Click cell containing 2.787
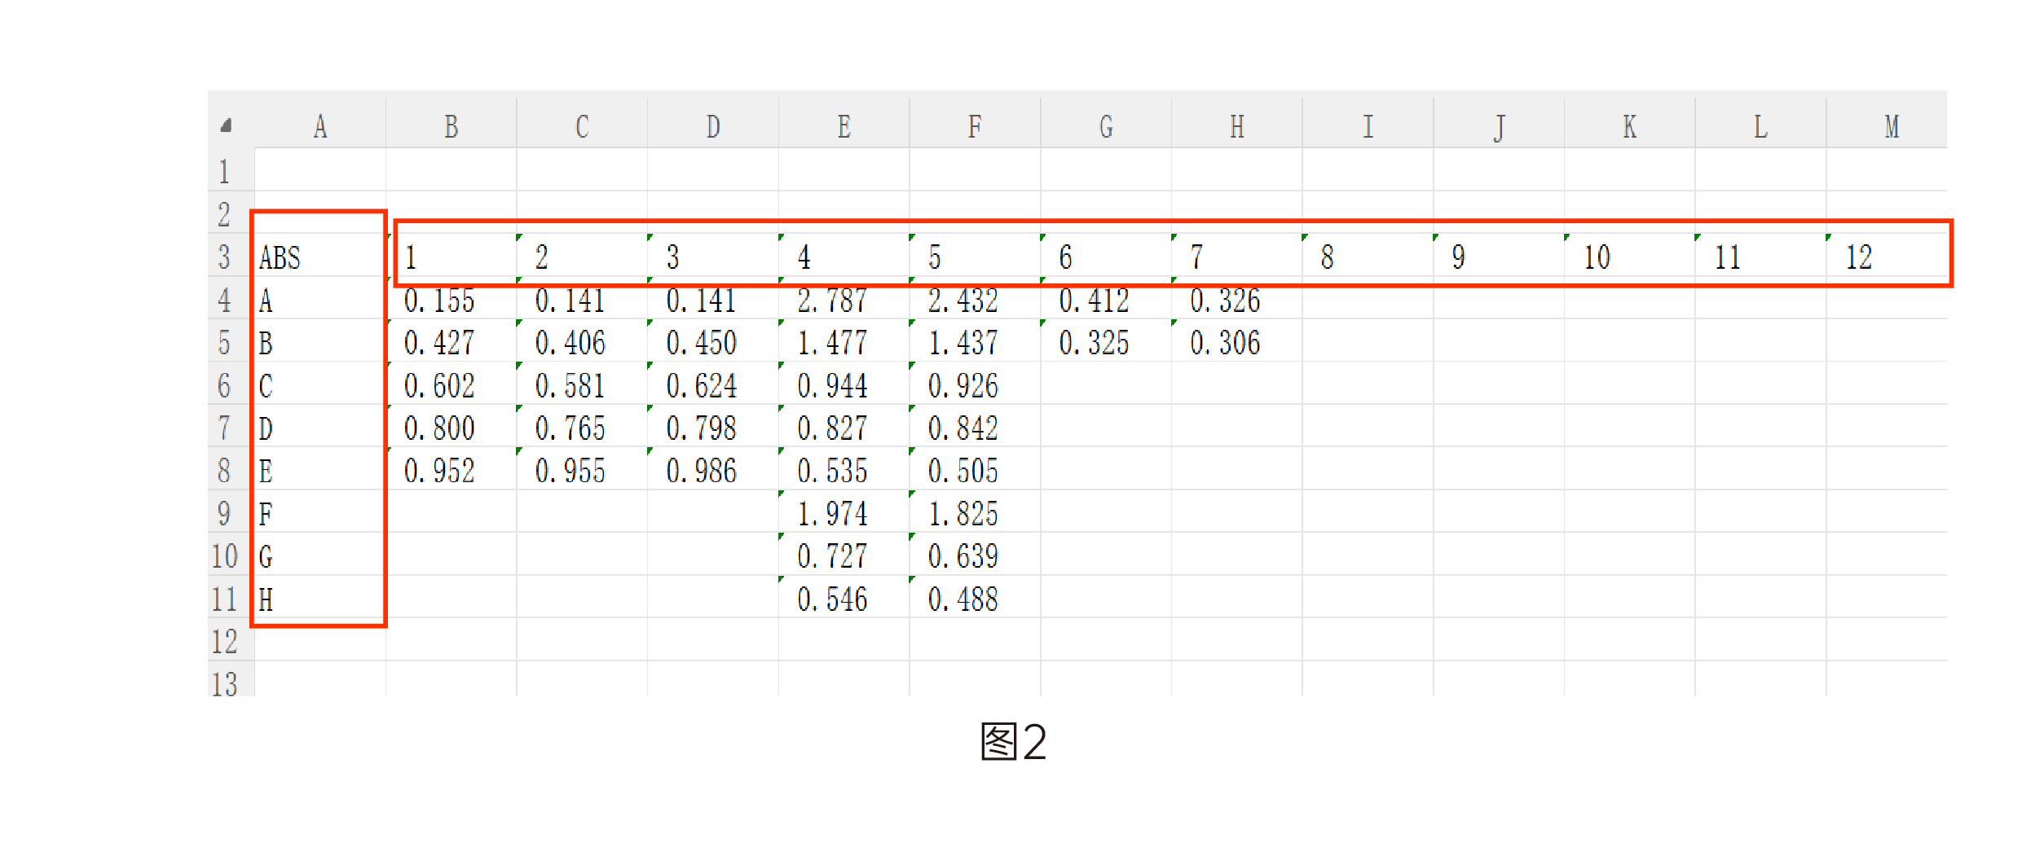Image resolution: width=2022 pixels, height=856 pixels. click(x=844, y=298)
